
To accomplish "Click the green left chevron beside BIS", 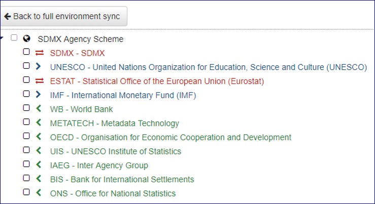I will click(x=39, y=179).
